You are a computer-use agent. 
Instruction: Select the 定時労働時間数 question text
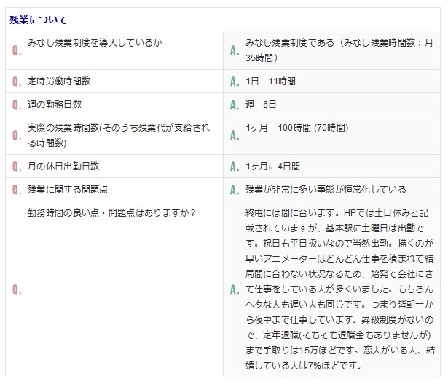59,81
